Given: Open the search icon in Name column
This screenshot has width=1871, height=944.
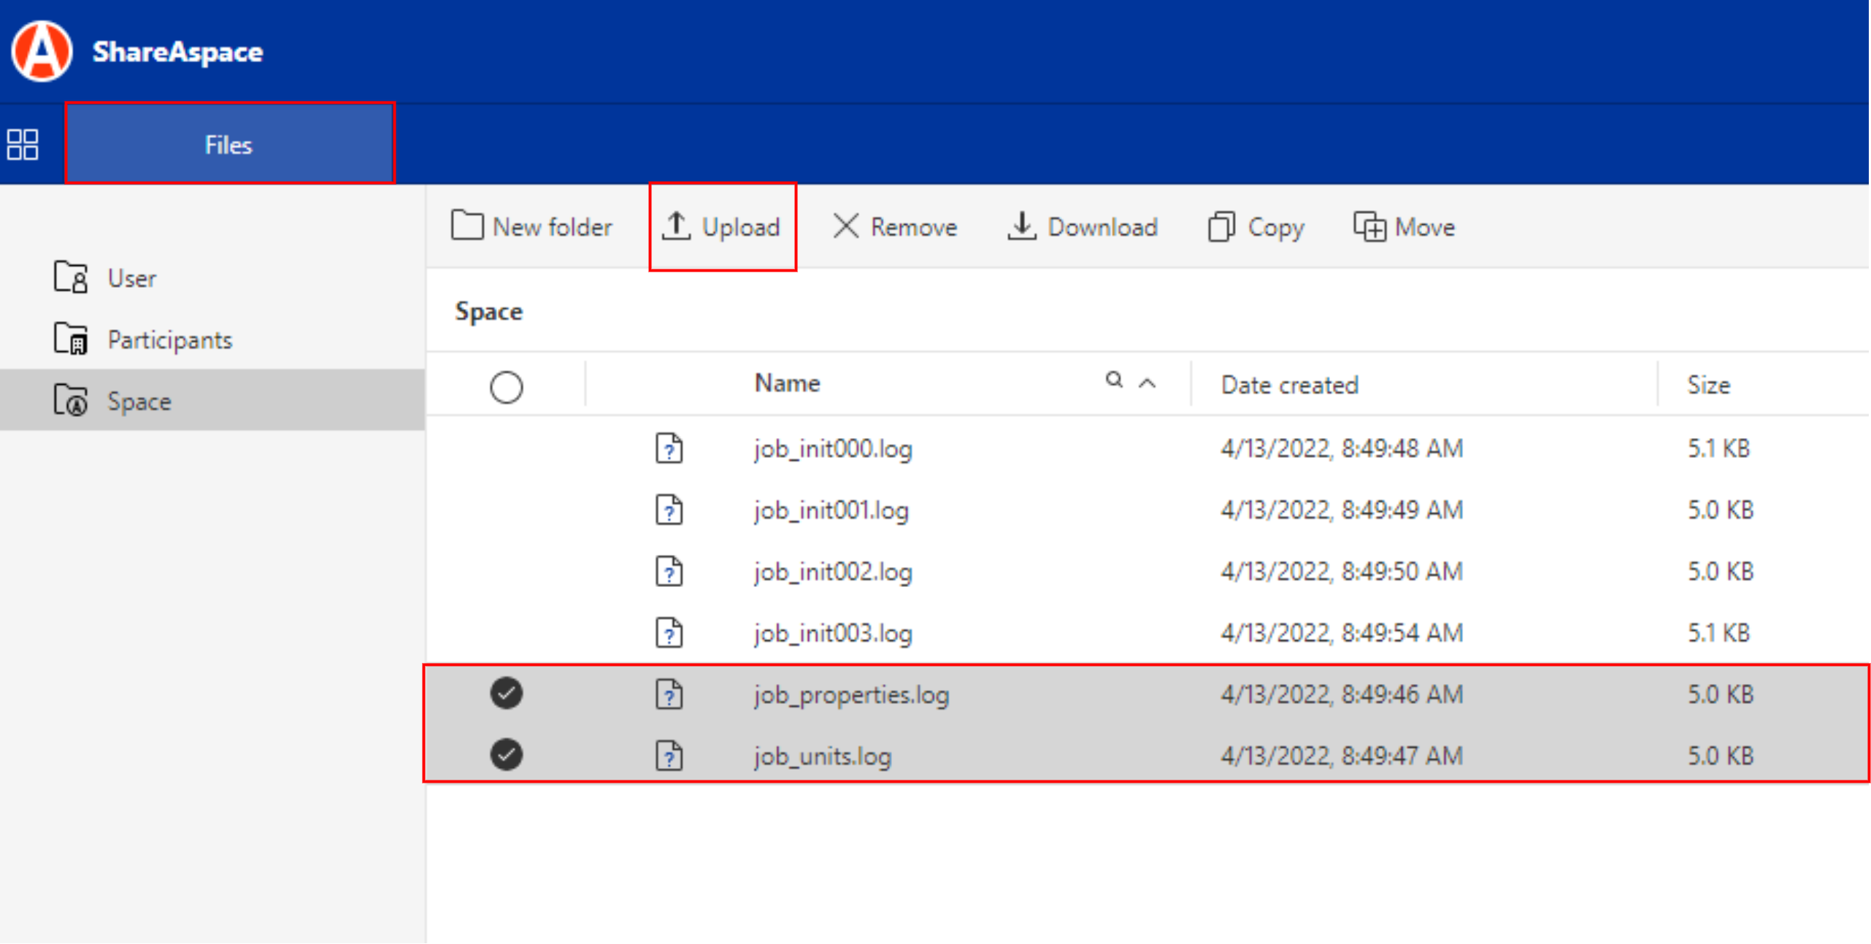Looking at the screenshot, I should [x=1113, y=381].
